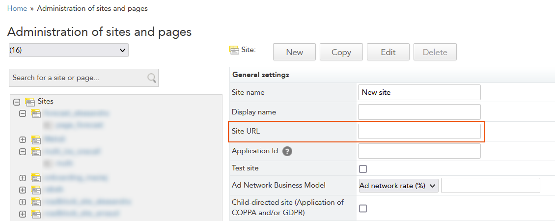Collapse the Sites root tree node

coord(17,102)
